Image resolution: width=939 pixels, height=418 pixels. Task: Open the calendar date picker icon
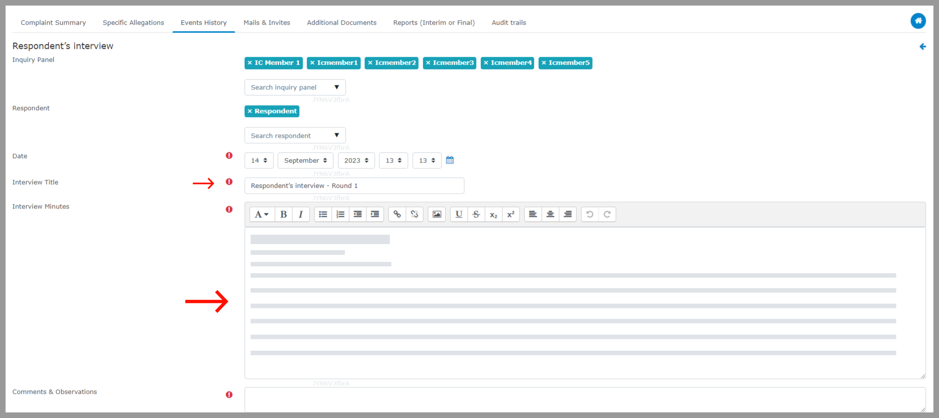(x=450, y=160)
